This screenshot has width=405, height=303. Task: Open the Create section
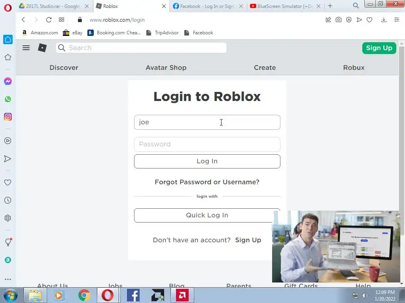point(265,67)
